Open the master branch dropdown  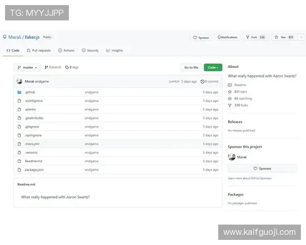27,67
